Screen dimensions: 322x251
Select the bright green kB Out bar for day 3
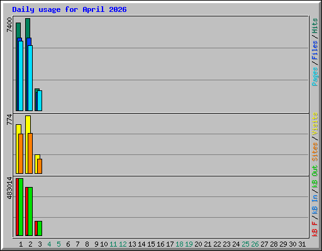point(40,228)
